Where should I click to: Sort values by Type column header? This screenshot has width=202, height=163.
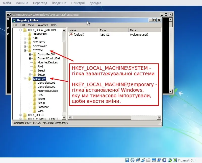[113, 30]
